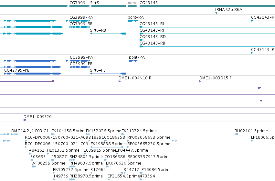
Task: Select the Sirt6 gene label
Action: [95, 3]
